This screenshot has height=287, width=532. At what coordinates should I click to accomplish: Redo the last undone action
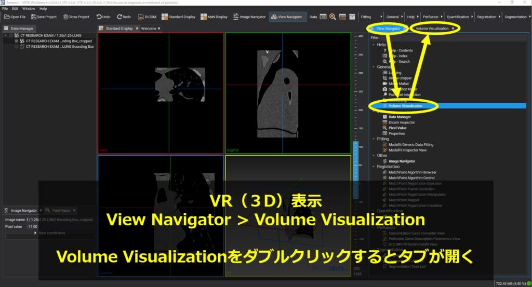pos(124,17)
